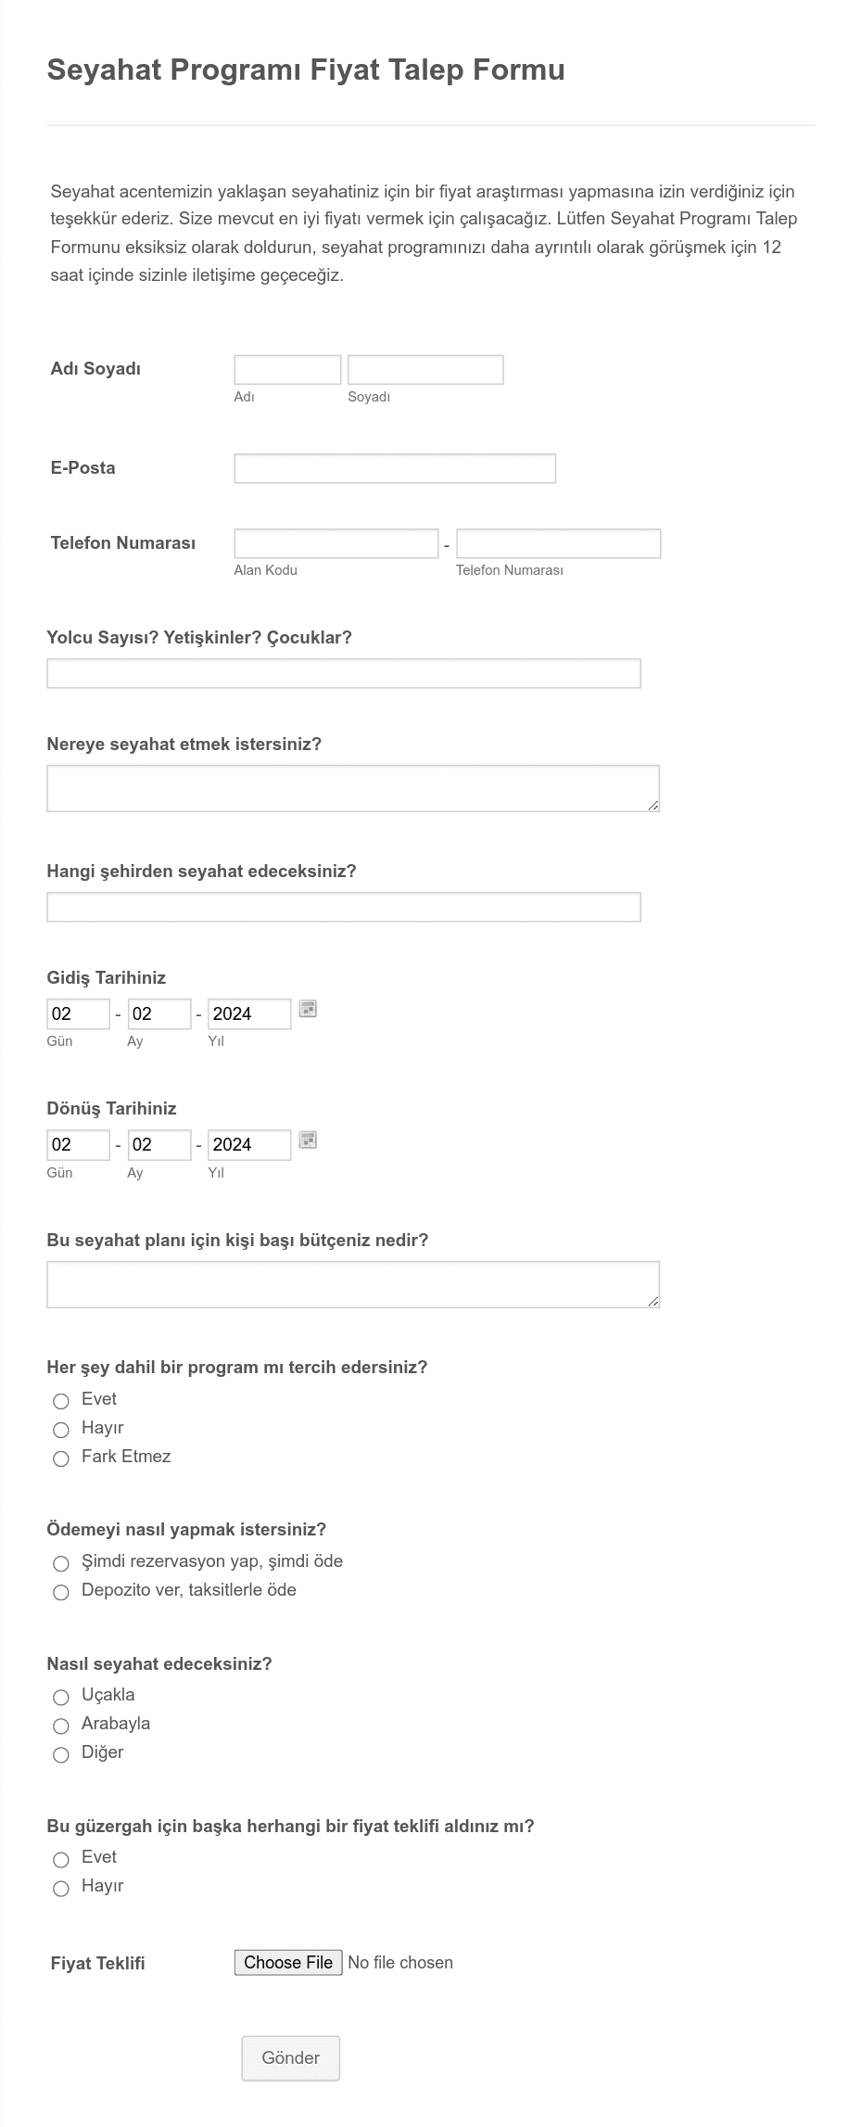Select the Fark Etmez radio option

click(x=61, y=1458)
